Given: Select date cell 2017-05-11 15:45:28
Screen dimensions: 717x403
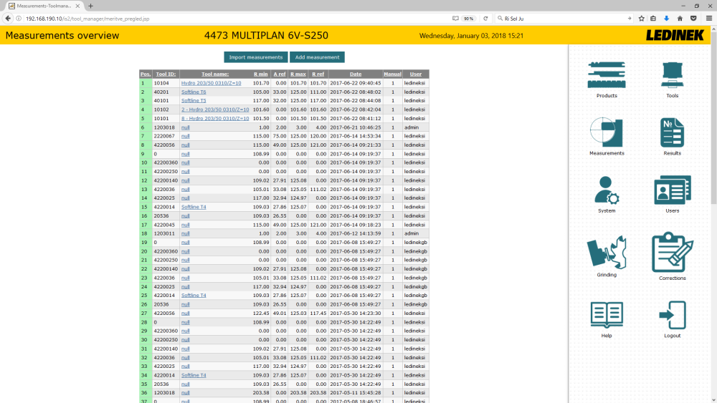Looking at the screenshot, I should (356, 392).
